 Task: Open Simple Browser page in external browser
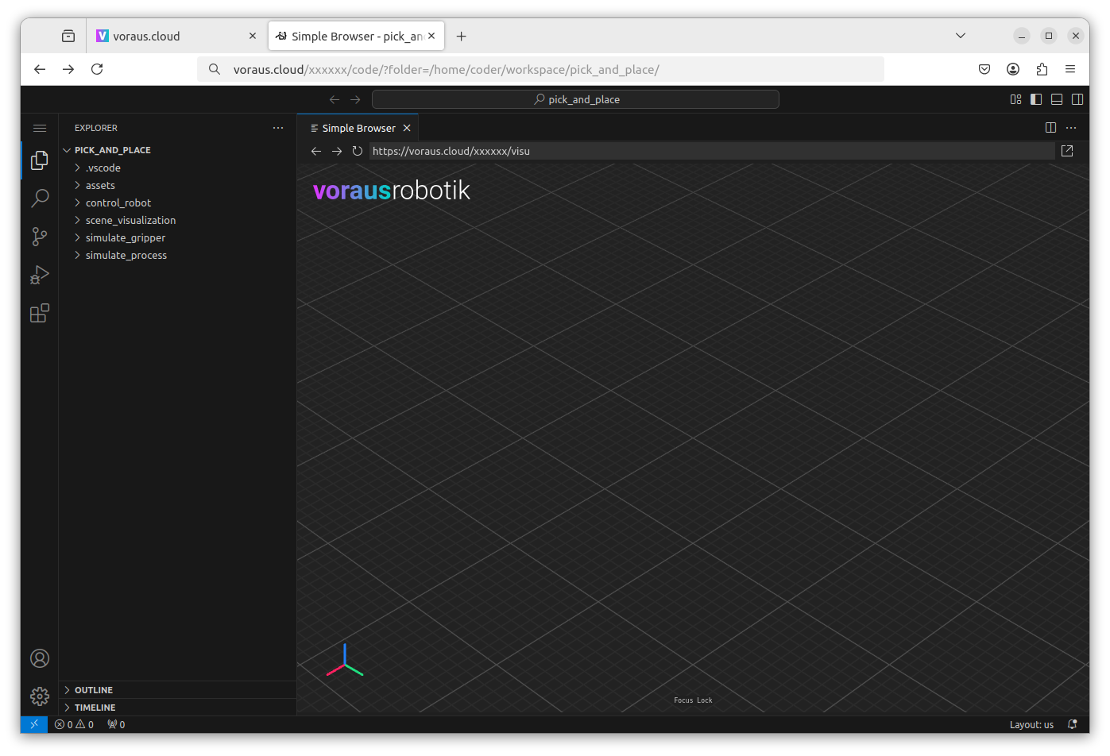point(1067,151)
